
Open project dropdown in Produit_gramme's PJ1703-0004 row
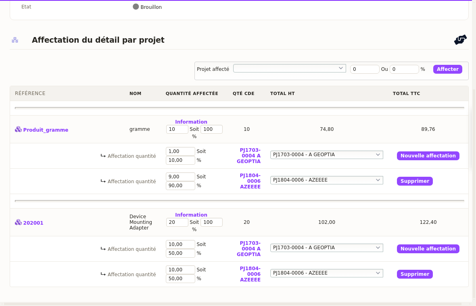327,155
